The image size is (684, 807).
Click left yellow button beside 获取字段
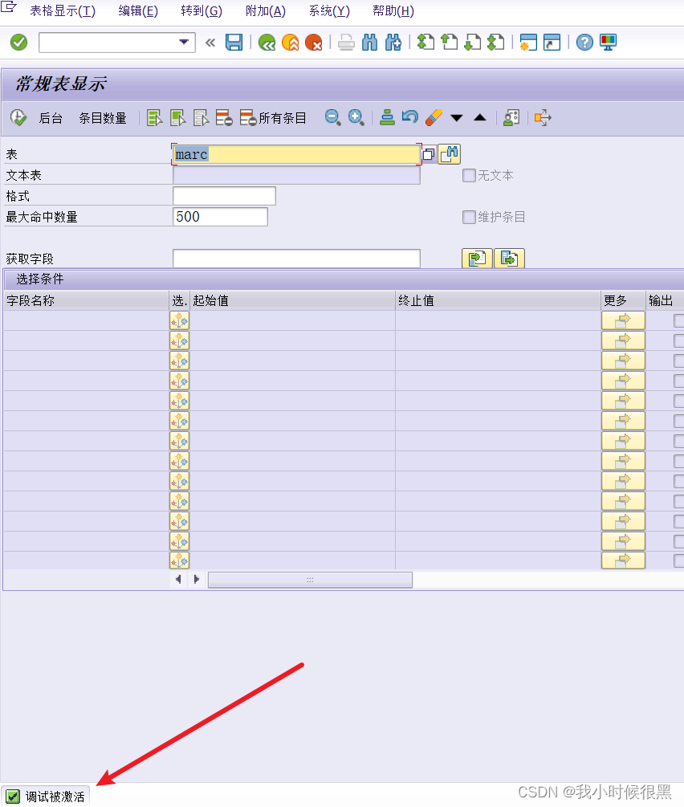pos(477,259)
